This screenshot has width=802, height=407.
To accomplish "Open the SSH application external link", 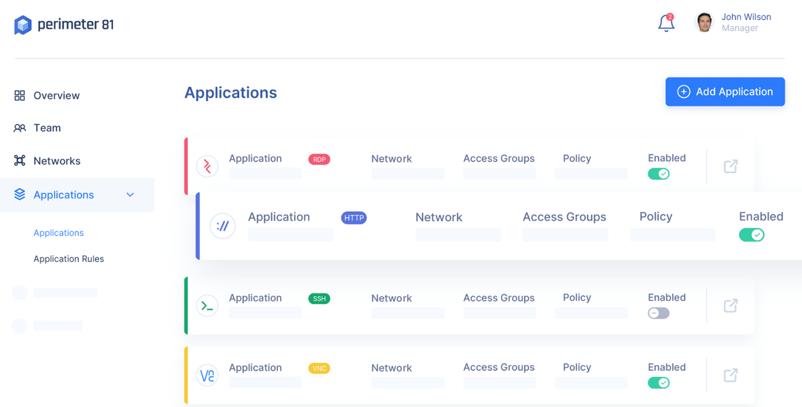I will click(x=730, y=305).
